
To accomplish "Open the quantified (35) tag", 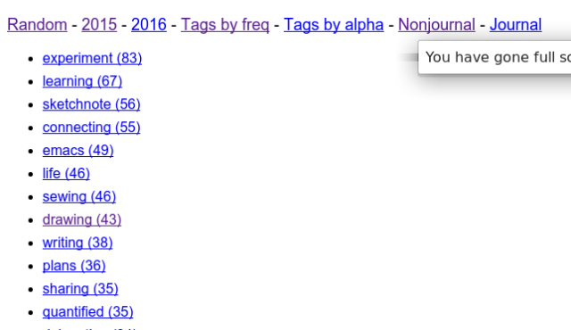I will click(87, 312).
